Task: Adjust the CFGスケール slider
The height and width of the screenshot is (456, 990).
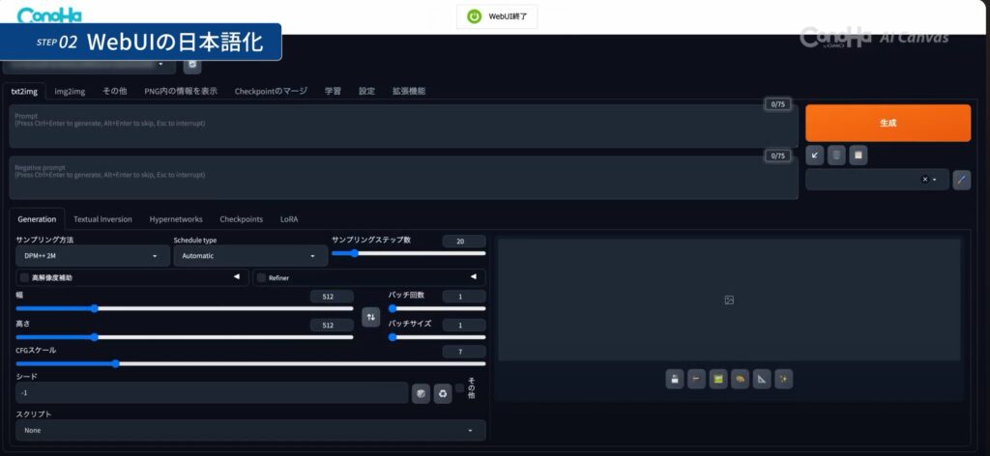Action: pyautogui.click(x=250, y=363)
